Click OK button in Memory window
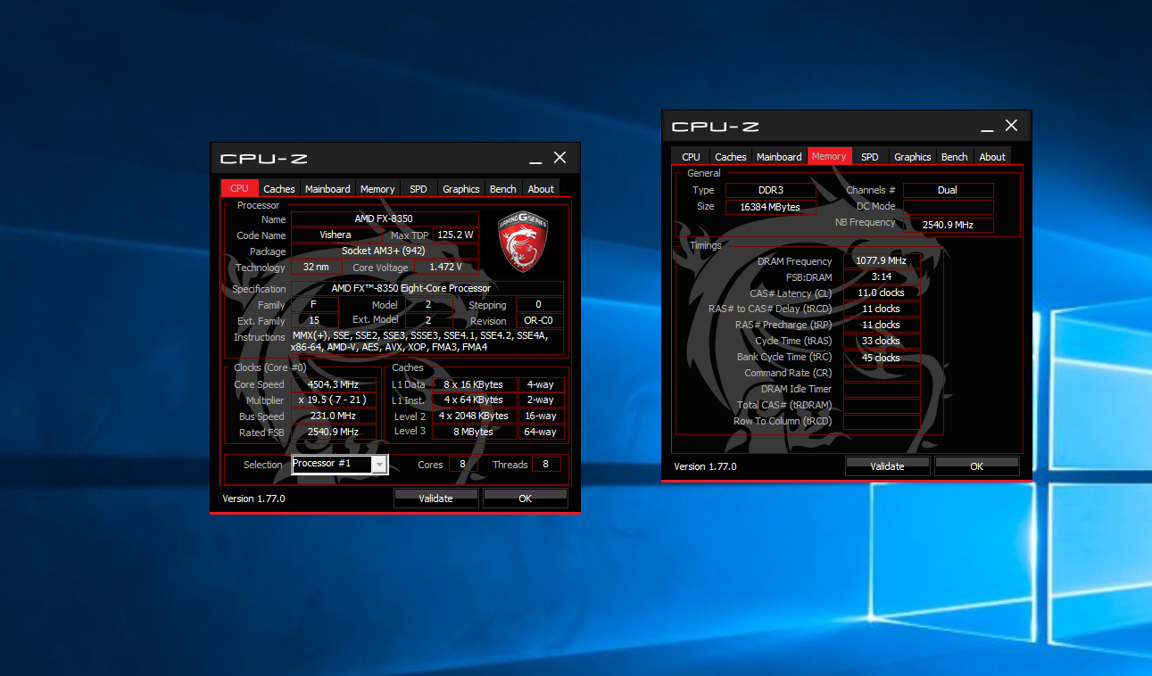The image size is (1152, 676). pyautogui.click(x=976, y=466)
